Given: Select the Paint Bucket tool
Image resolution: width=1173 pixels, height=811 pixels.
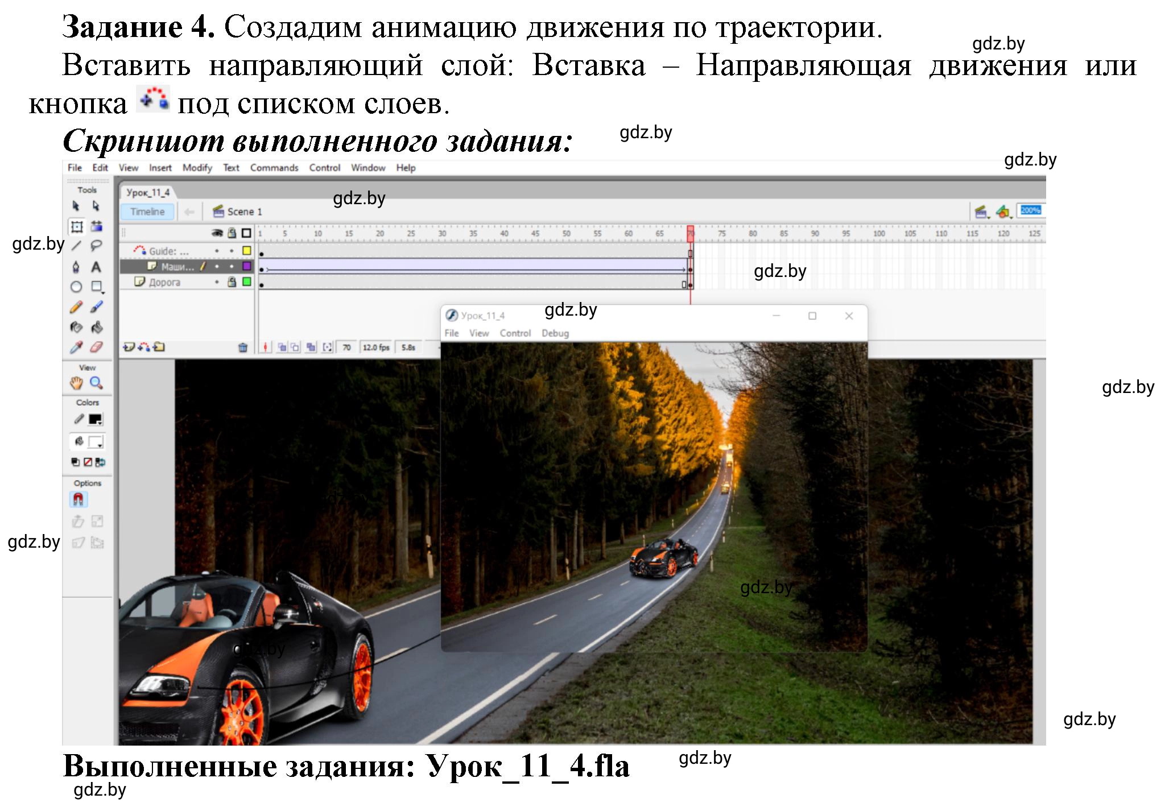Looking at the screenshot, I should [x=97, y=327].
